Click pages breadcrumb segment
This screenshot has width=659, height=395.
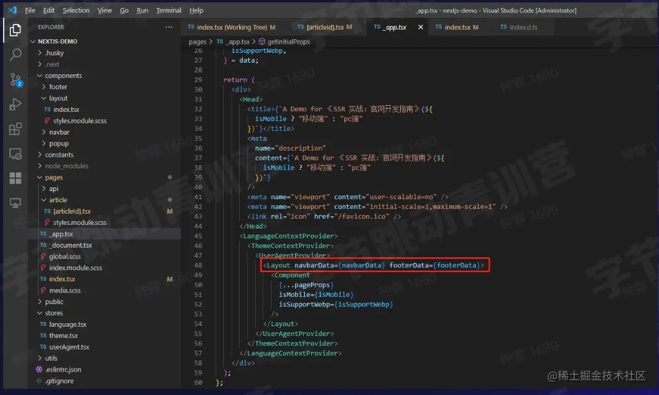[x=197, y=42]
